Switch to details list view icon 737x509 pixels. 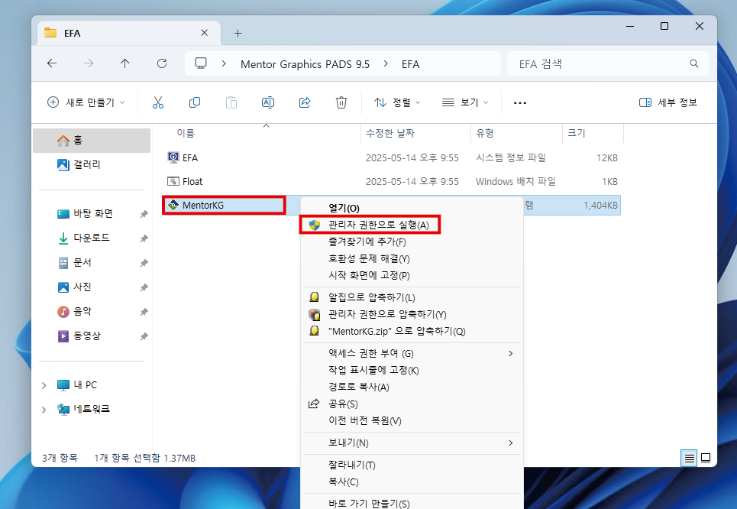tap(690, 458)
